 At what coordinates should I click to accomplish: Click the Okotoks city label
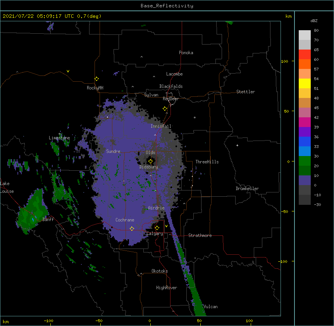(x=160, y=271)
